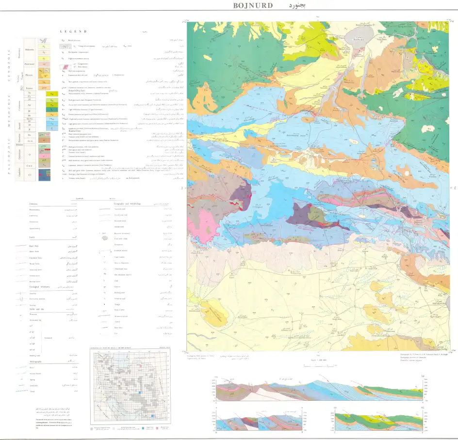Select the LEGEND heading
This screenshot has height=440, width=458.
point(73,31)
